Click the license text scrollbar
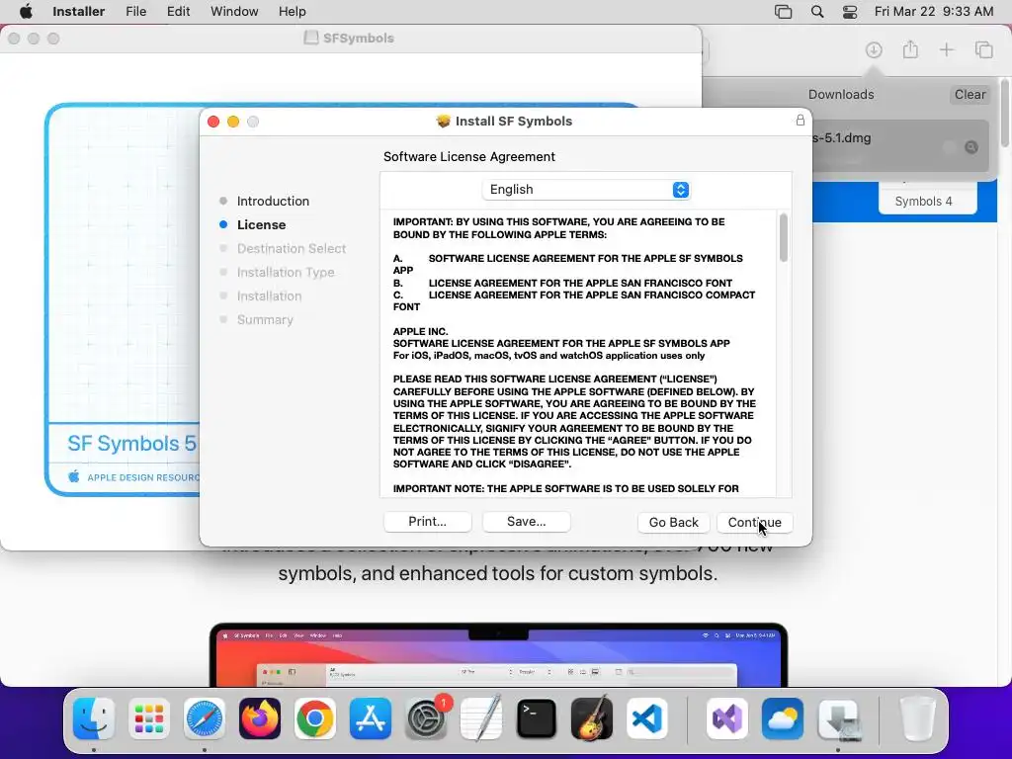Image resolution: width=1012 pixels, height=759 pixels. pyautogui.click(x=784, y=237)
